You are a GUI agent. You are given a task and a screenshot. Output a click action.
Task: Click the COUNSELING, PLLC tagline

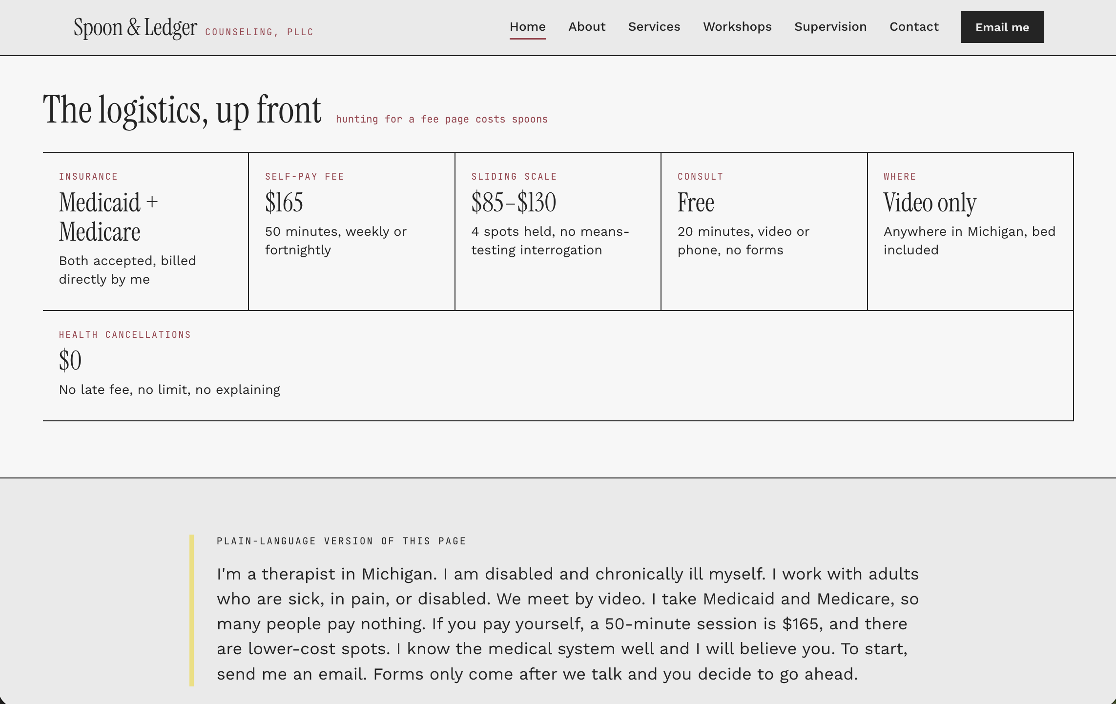click(x=259, y=32)
